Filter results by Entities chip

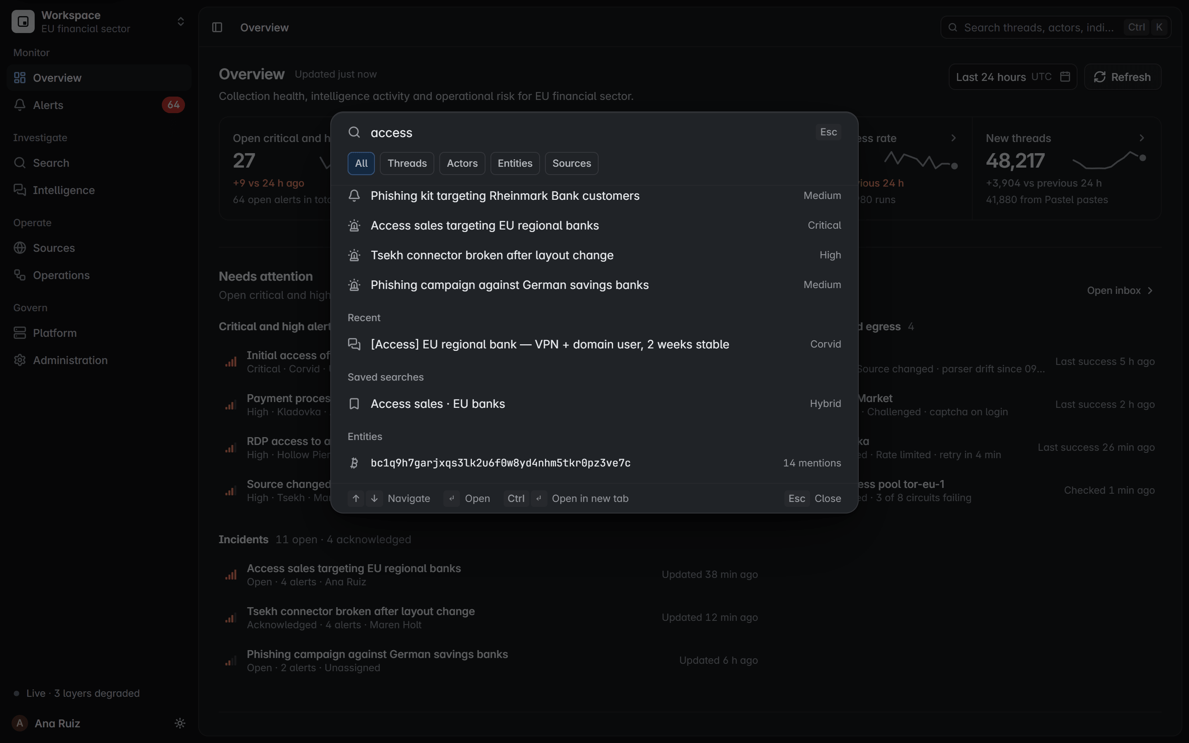tap(515, 163)
